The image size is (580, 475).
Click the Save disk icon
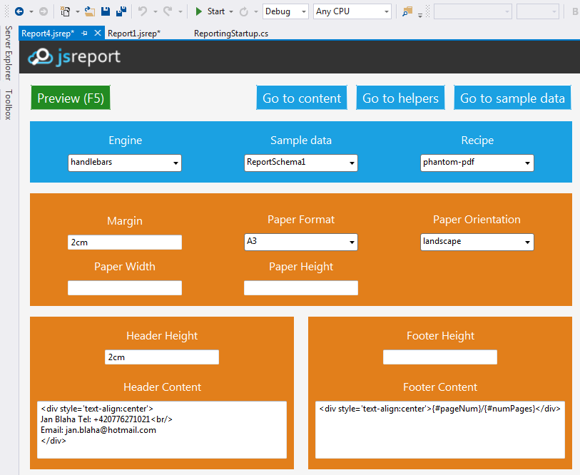click(106, 11)
